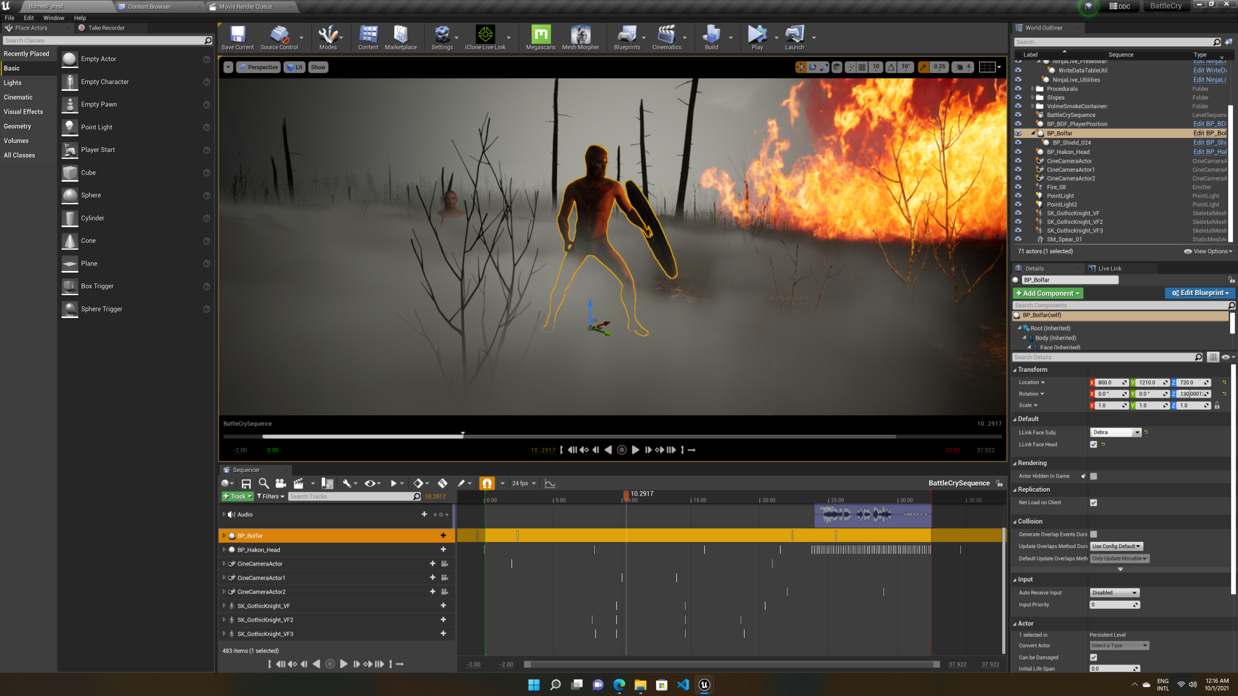
Task: Click the Sequencer bottom time range scrollbar
Action: [x=732, y=664]
